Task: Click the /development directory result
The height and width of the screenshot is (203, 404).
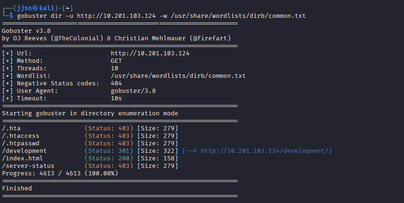Action: click(x=24, y=151)
